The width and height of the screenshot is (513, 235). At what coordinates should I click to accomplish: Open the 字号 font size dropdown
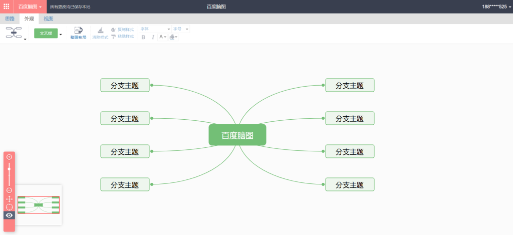[181, 29]
